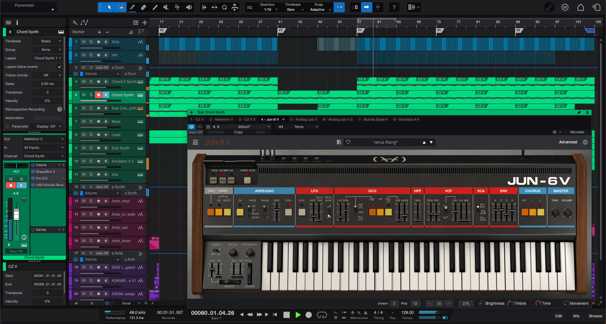Click the Advanced button in JUN-6 V

(568, 142)
